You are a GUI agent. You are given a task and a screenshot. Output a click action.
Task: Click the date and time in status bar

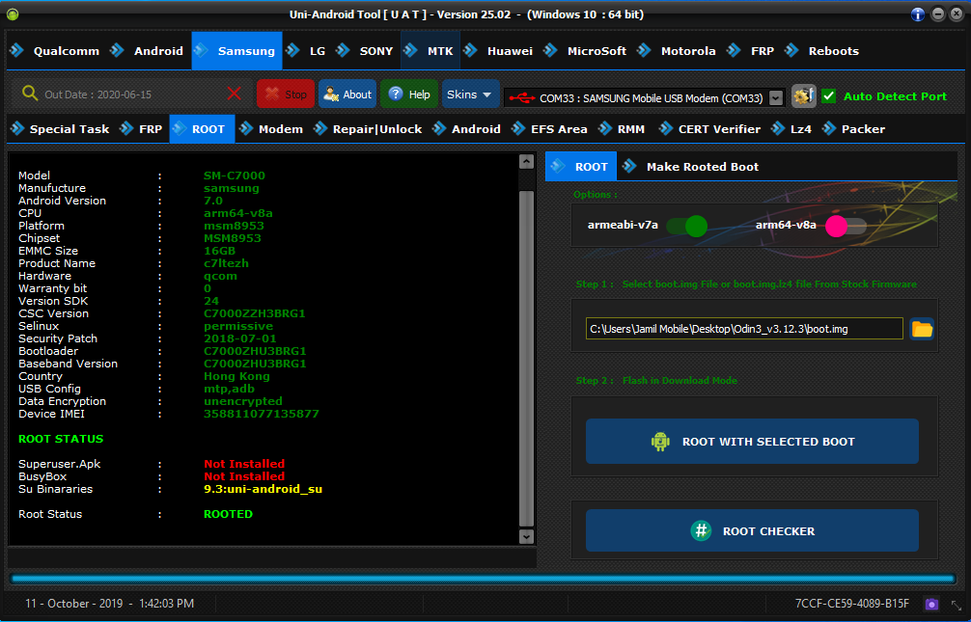click(110, 604)
